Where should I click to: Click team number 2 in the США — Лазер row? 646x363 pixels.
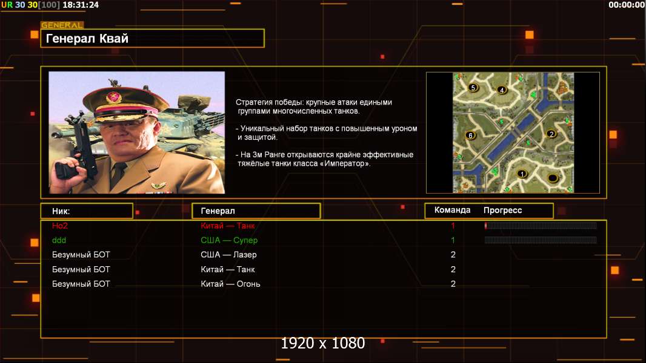(x=453, y=255)
